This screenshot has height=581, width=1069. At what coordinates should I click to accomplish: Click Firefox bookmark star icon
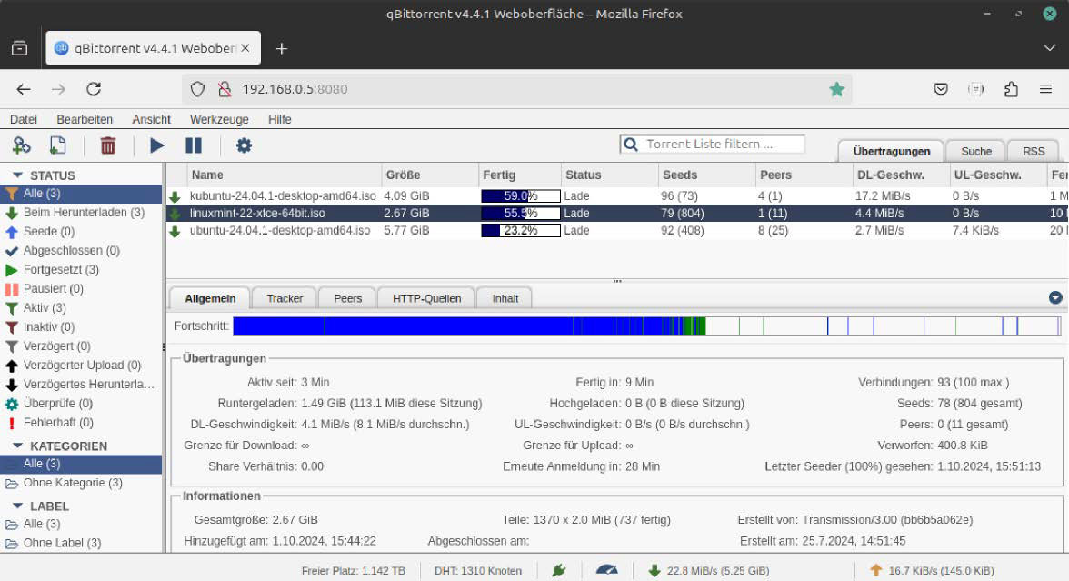[836, 89]
